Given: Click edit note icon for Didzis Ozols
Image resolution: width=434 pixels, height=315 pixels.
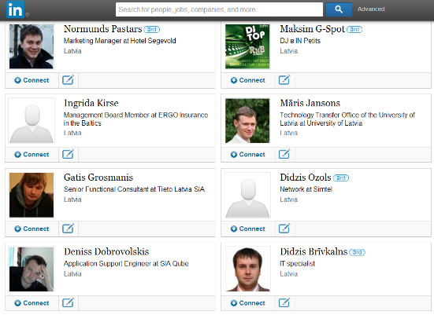Looking at the screenshot, I should (x=284, y=229).
